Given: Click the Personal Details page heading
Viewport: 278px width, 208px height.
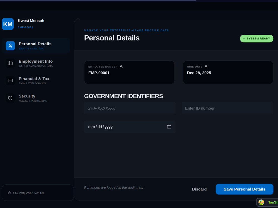Looking at the screenshot, I should click(x=112, y=38).
